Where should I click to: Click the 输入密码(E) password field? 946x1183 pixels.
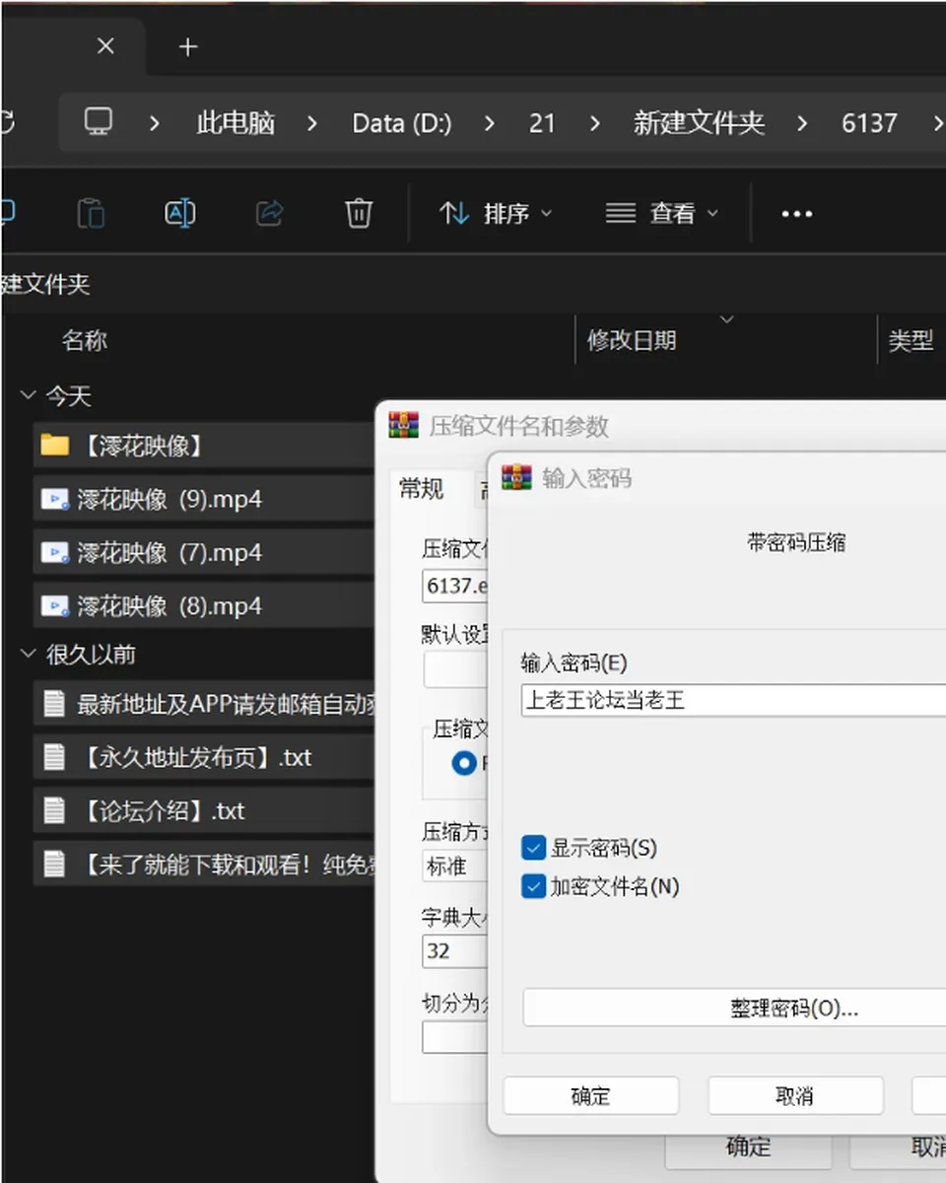[734, 700]
